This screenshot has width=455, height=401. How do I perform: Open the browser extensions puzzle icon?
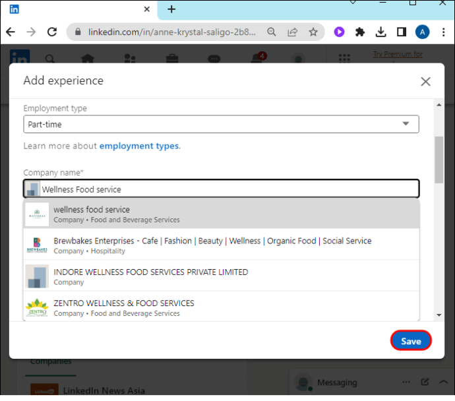pyautogui.click(x=359, y=32)
